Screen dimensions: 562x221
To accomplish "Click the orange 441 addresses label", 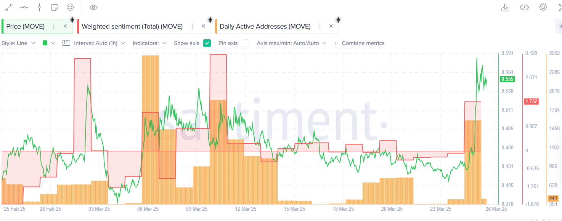I will (553, 198).
